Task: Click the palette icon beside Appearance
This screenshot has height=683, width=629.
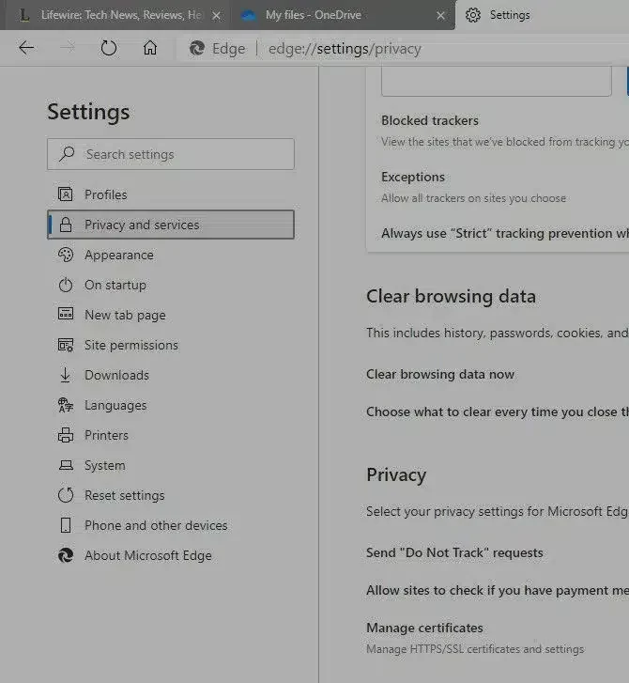Action: pyautogui.click(x=66, y=255)
